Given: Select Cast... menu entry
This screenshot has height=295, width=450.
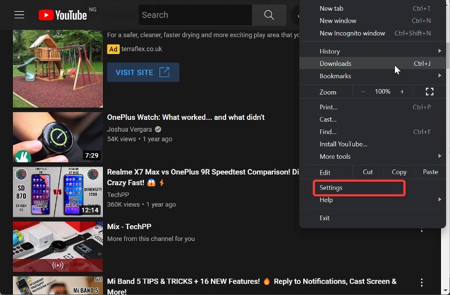Looking at the screenshot, I should (x=372, y=119).
